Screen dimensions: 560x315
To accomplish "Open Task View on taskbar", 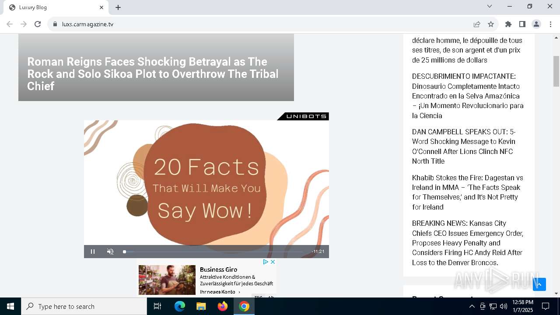I will pyautogui.click(x=157, y=306).
